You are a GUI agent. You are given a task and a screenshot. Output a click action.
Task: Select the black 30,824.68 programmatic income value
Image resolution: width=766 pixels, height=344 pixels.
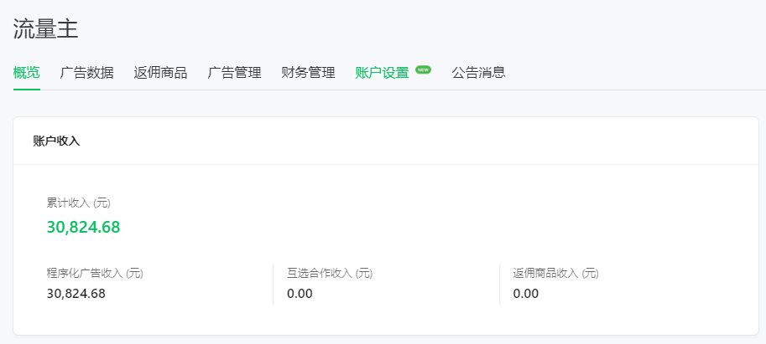[x=76, y=294]
